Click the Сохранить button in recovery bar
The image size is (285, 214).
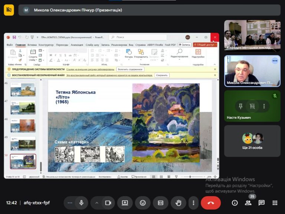[x=162, y=75]
